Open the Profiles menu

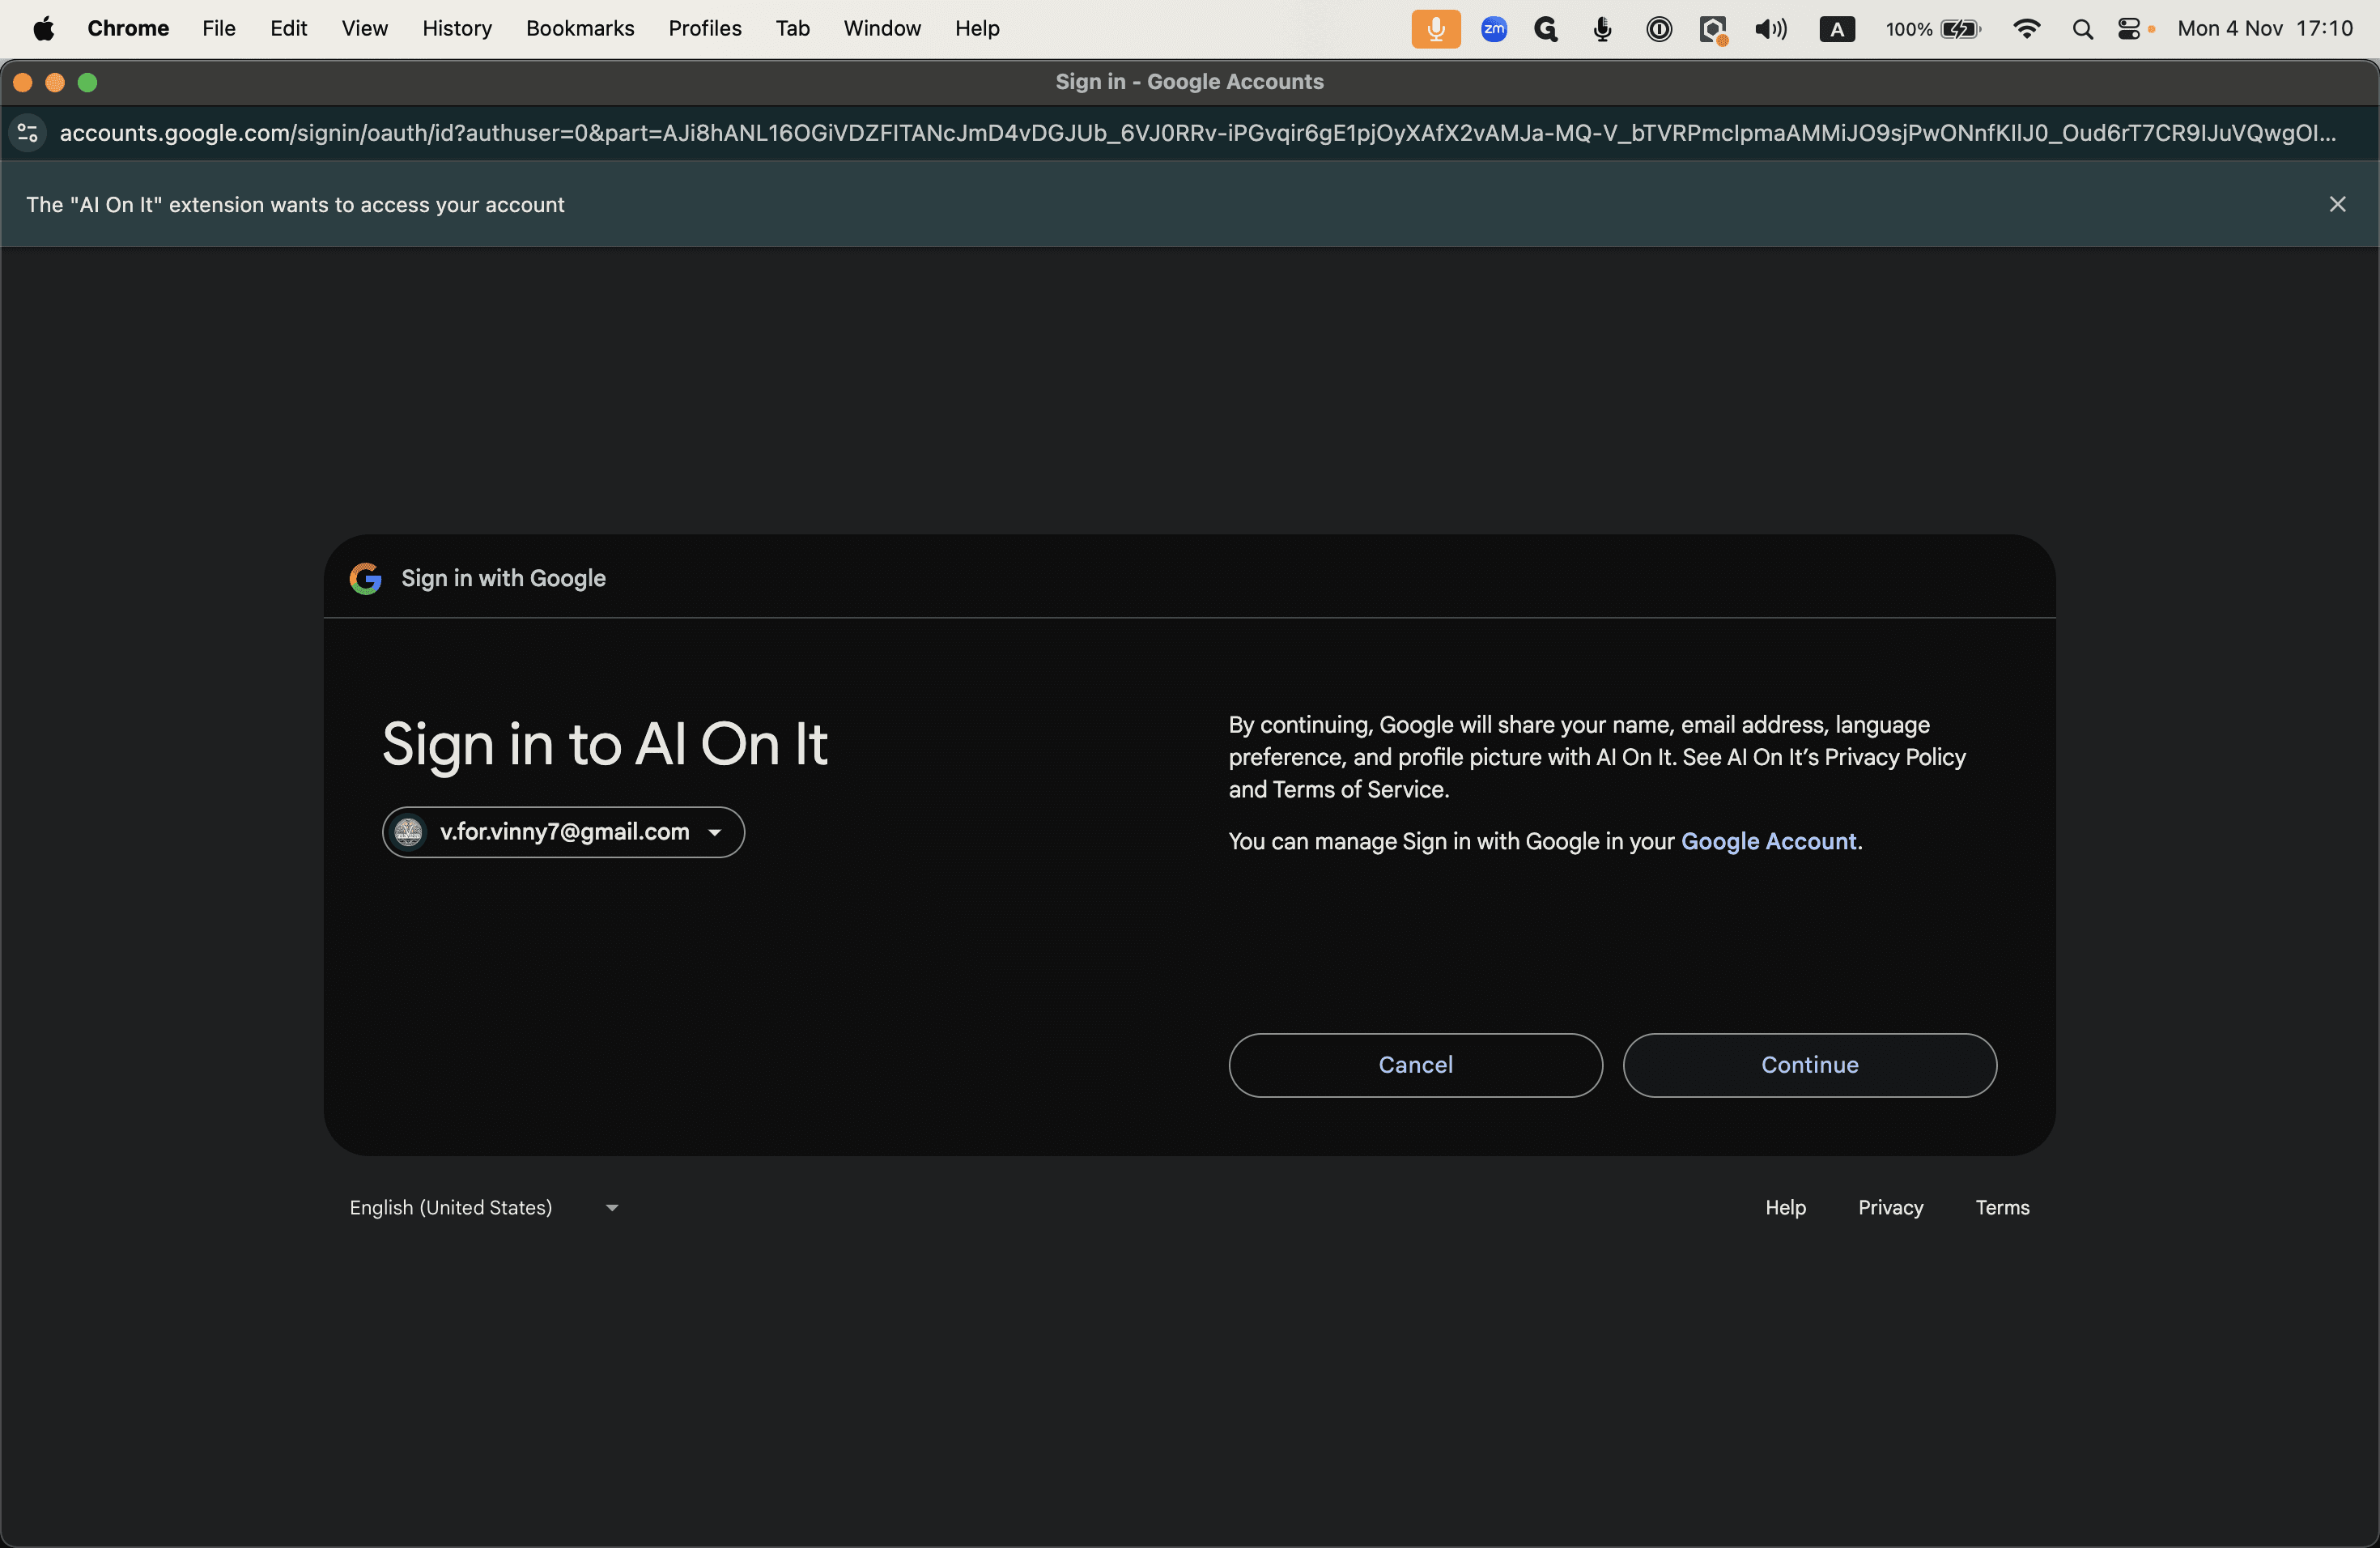pos(705,28)
